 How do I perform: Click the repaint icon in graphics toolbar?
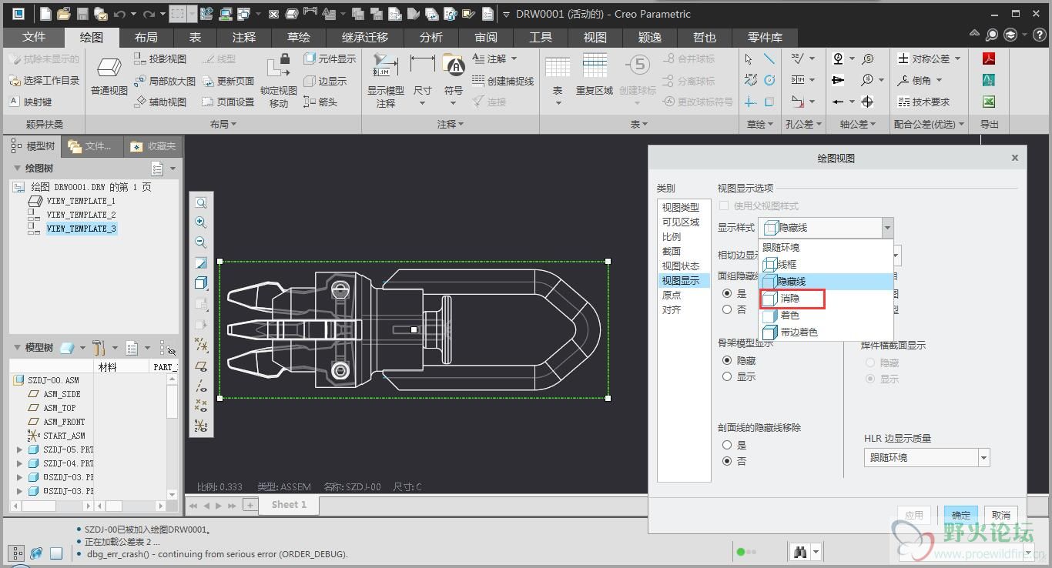pos(201,263)
